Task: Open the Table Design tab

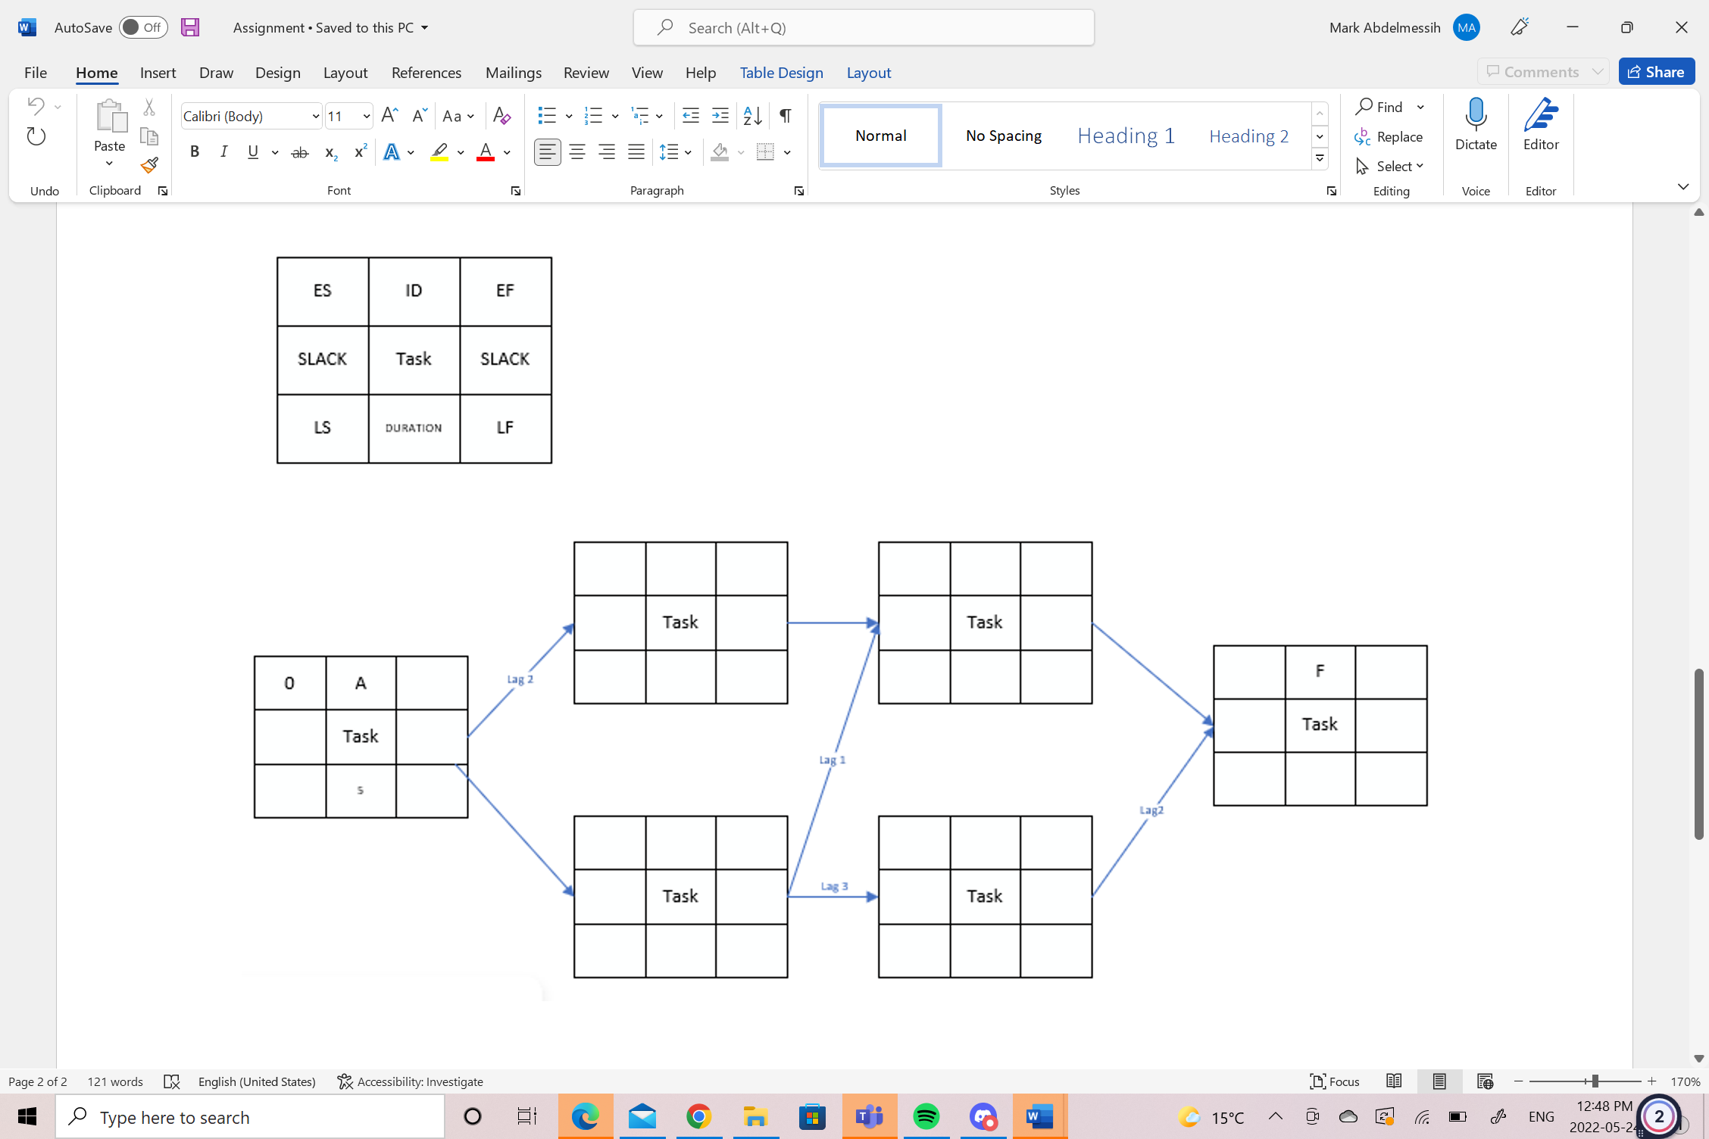Action: [781, 72]
